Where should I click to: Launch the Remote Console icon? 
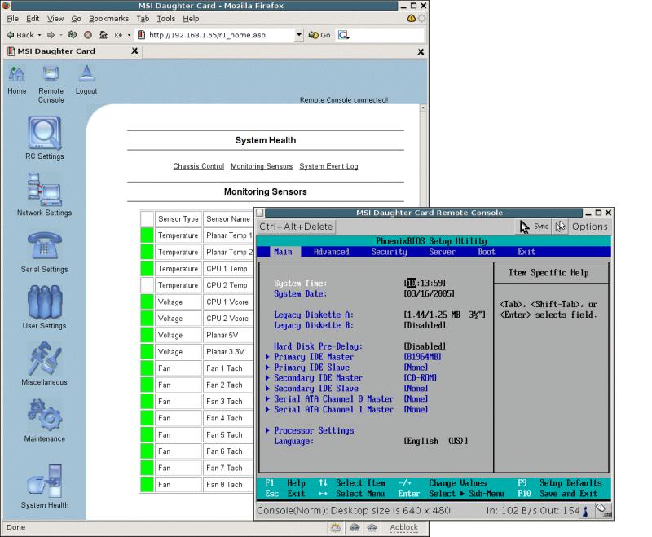coord(51,75)
